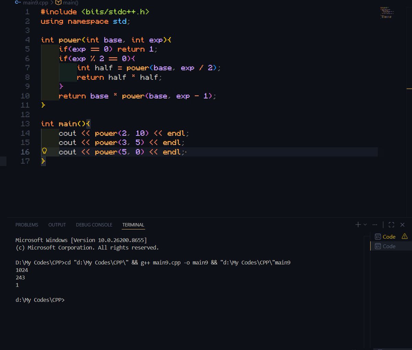Image resolution: width=412 pixels, height=350 pixels.
Task: Click 'power' in function definition line 4
Action: (70, 40)
